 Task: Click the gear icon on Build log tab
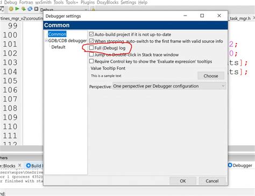(x=29, y=165)
